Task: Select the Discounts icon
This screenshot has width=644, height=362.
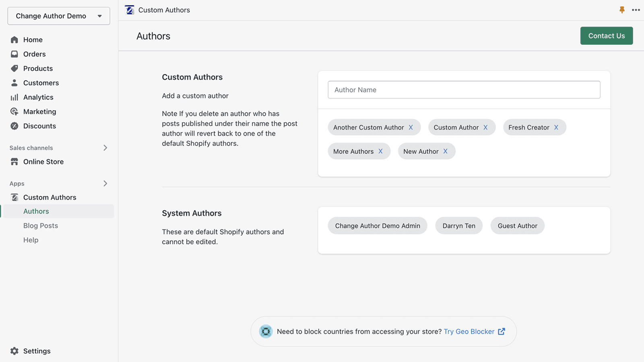Action: pos(14,126)
